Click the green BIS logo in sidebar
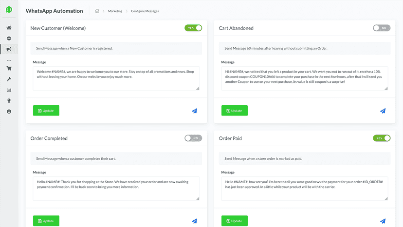The height and width of the screenshot is (227, 403). 9,10
